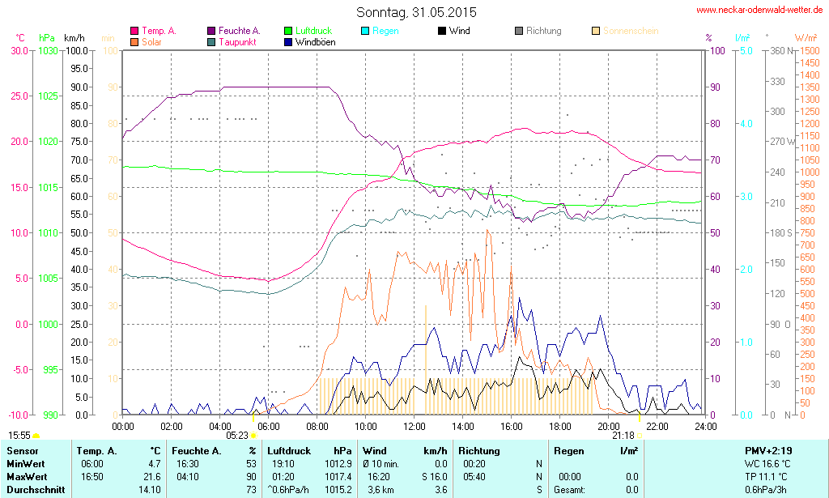The image size is (829, 498).
Task: Click the teal Taupunkt legend swatch
Action: coord(211,41)
